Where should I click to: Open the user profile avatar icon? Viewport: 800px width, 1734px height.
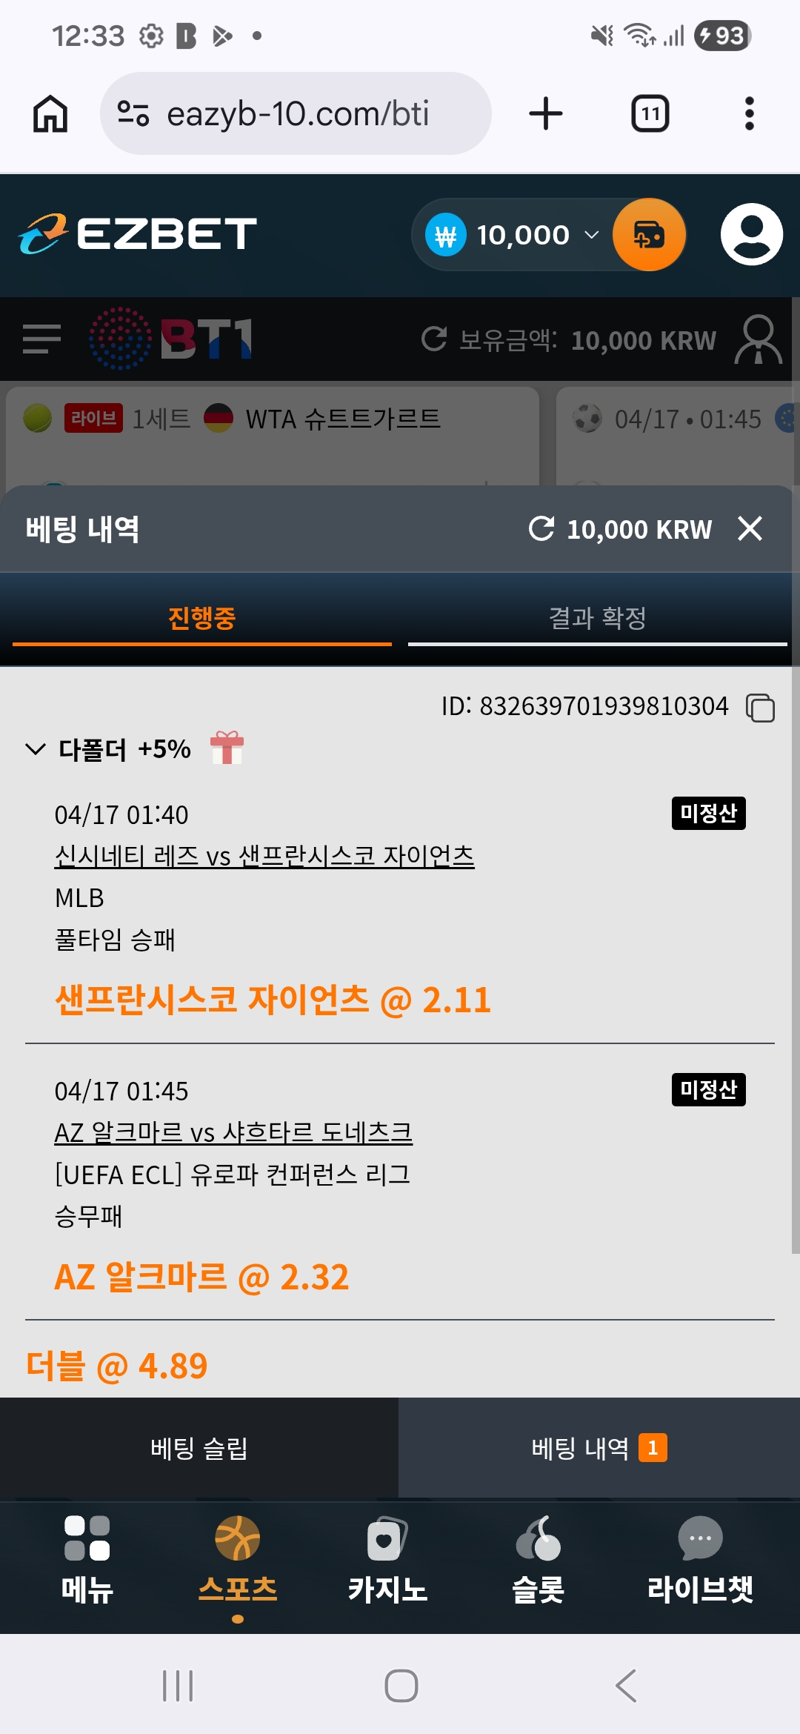point(751,234)
